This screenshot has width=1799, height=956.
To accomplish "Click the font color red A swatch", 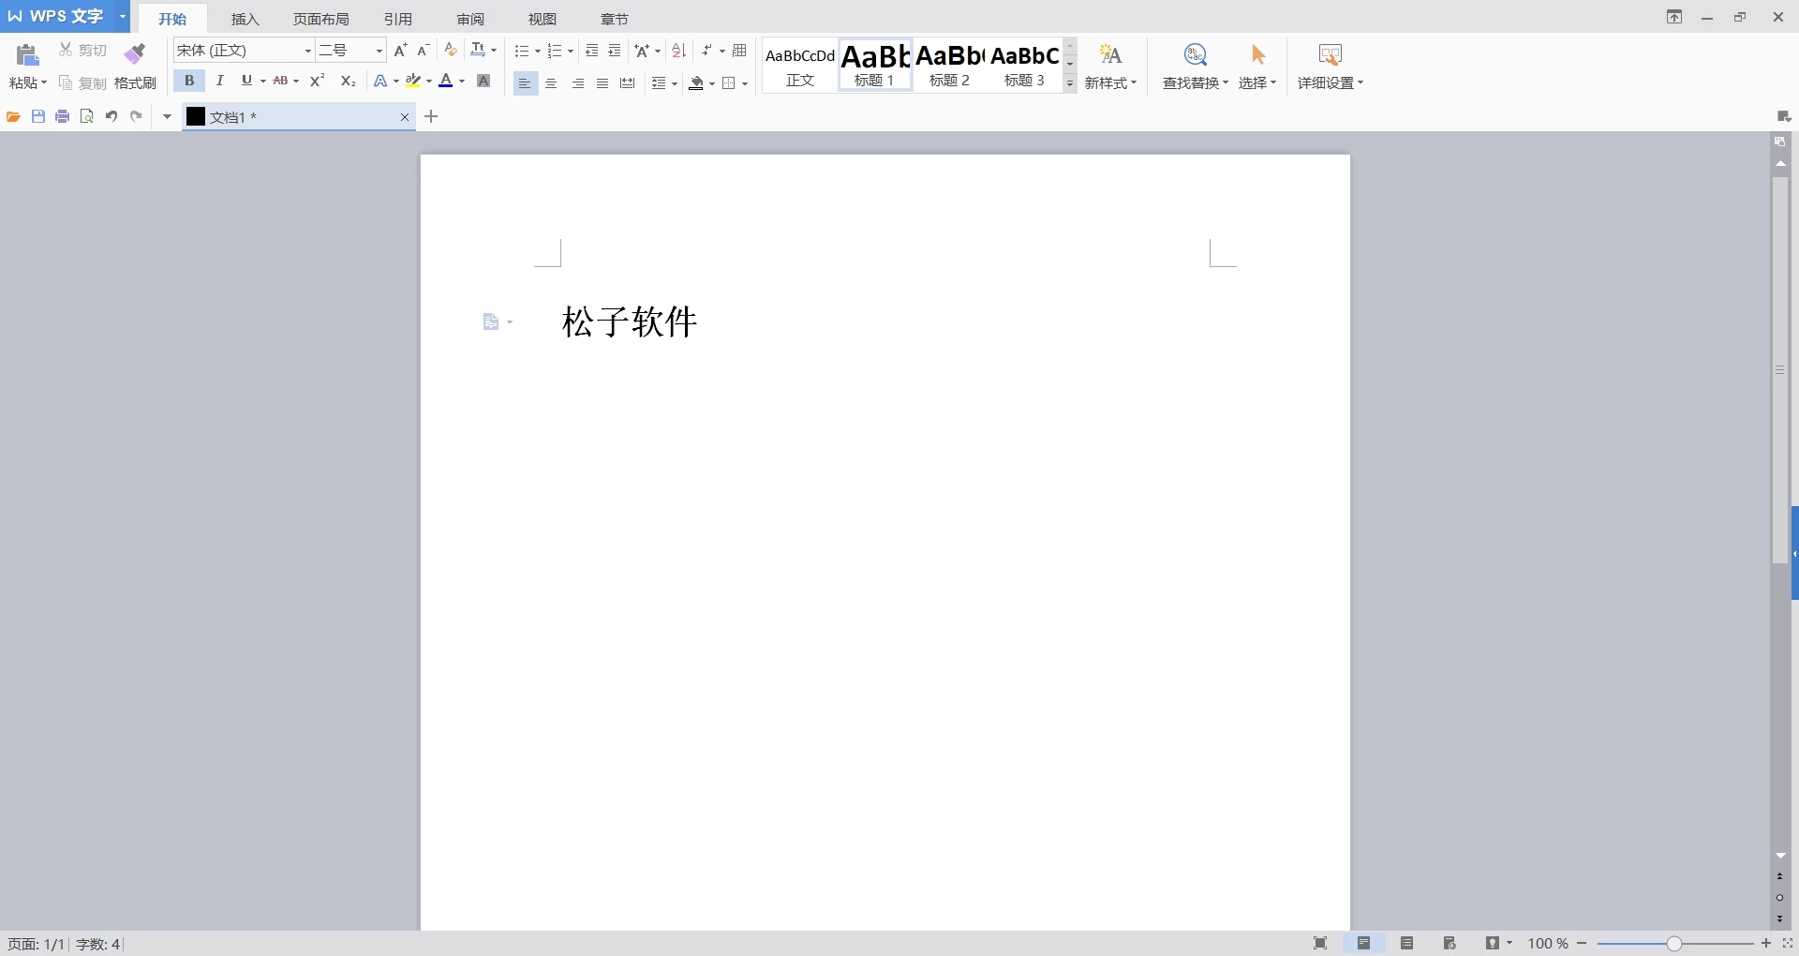I will [446, 81].
